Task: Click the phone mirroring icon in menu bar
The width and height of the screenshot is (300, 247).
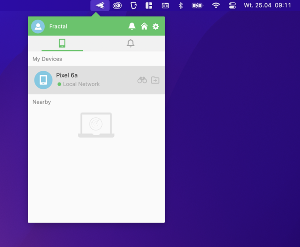Action: tap(133, 5)
